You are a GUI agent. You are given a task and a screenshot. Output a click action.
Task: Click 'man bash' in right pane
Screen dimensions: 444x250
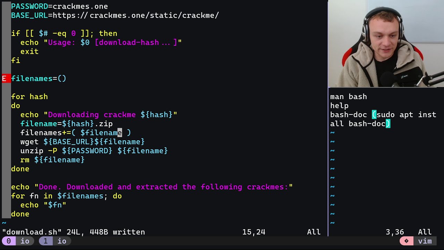tap(349, 97)
